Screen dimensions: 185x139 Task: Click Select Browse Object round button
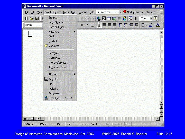tap(161, 111)
